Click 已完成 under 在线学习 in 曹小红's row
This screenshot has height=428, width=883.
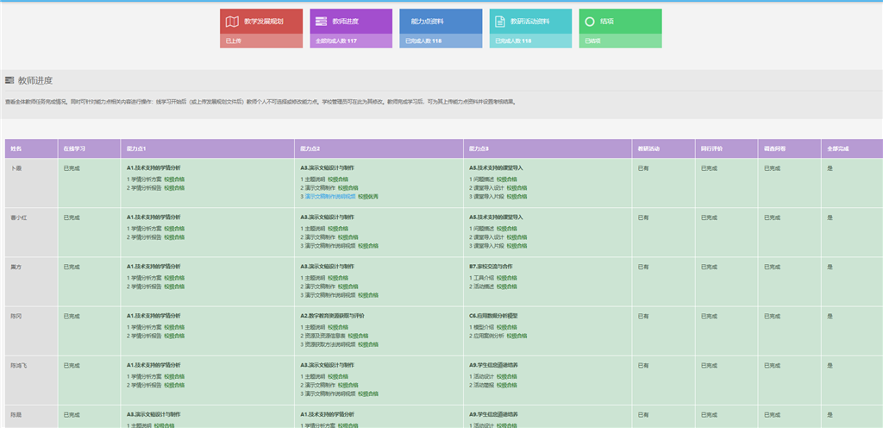point(72,217)
